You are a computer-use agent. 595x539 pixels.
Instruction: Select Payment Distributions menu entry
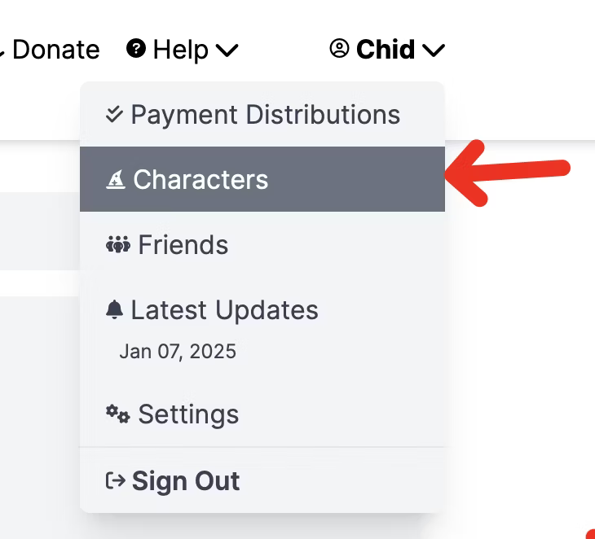(262, 114)
